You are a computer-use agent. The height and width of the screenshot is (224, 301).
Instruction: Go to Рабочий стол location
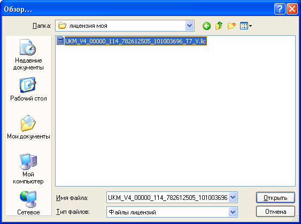(28, 89)
